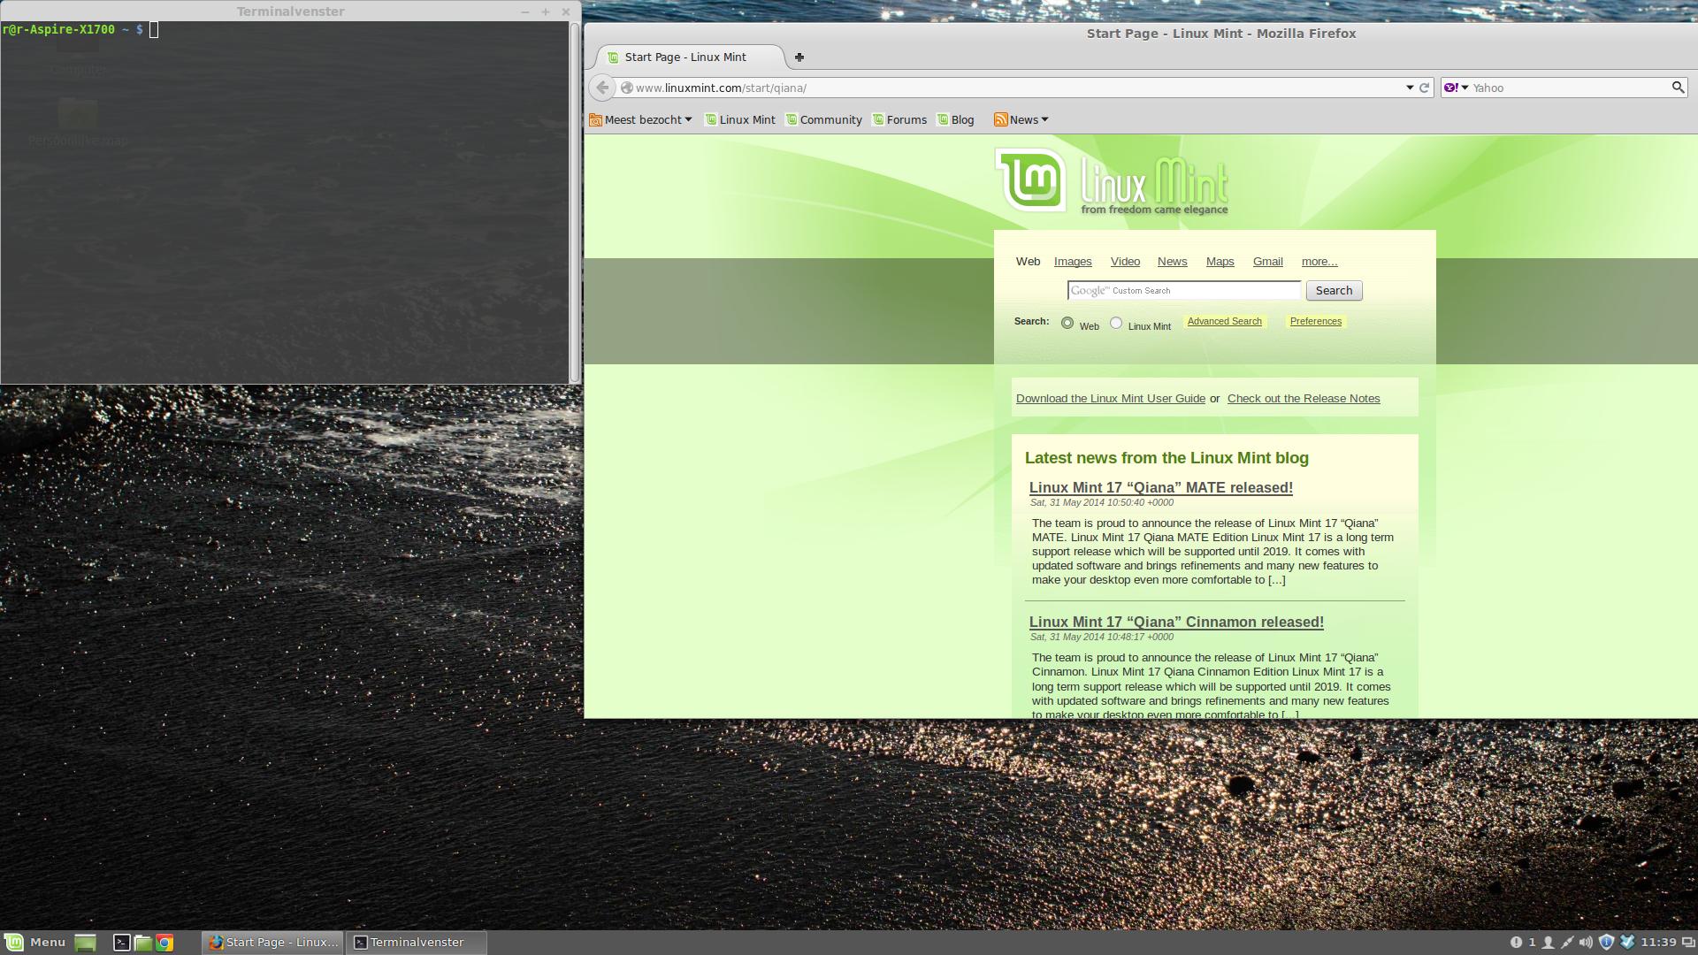This screenshot has width=1698, height=955.
Task: Open the Forums bookmark
Action: click(899, 120)
